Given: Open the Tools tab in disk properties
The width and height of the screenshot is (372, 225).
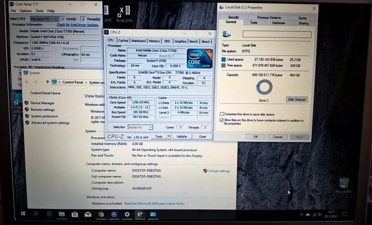Looking at the screenshot, I should (254, 23).
